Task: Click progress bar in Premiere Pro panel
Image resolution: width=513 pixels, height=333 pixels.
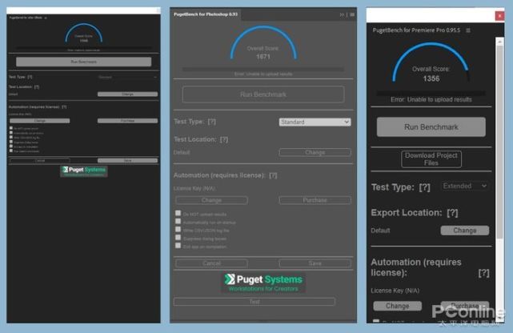Action: [431, 94]
